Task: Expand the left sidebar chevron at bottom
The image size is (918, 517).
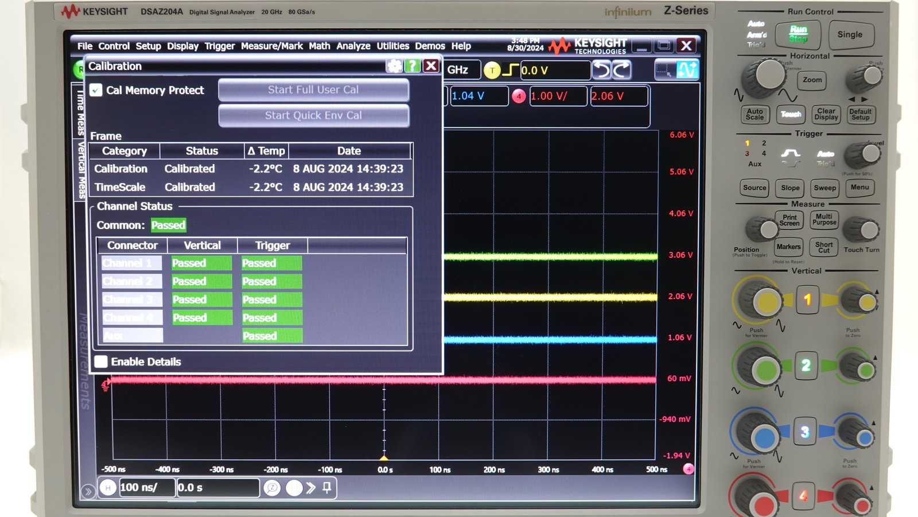Action: pyautogui.click(x=87, y=491)
